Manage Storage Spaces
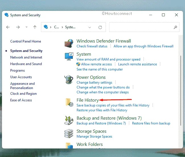The width and height of the screenshot is (185, 157). [x=94, y=136]
